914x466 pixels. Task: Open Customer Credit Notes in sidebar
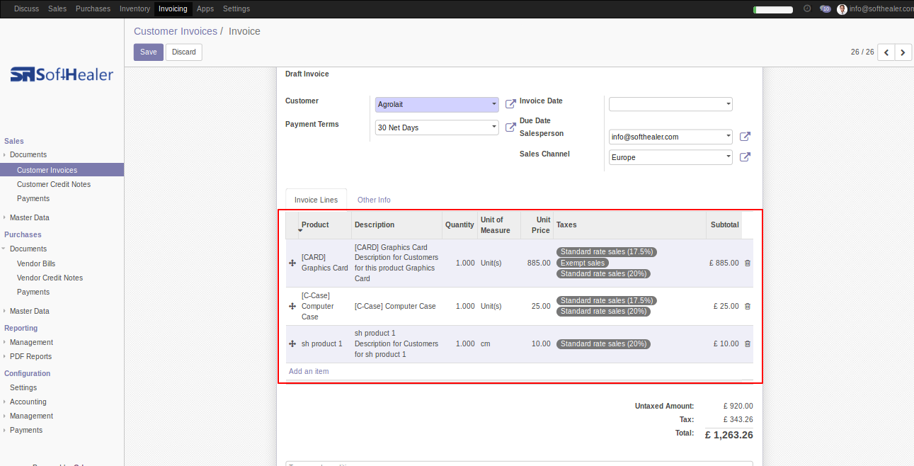point(54,184)
